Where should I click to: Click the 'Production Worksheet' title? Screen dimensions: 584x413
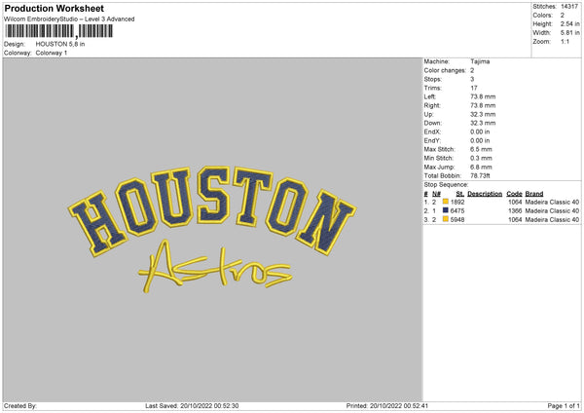54,8
